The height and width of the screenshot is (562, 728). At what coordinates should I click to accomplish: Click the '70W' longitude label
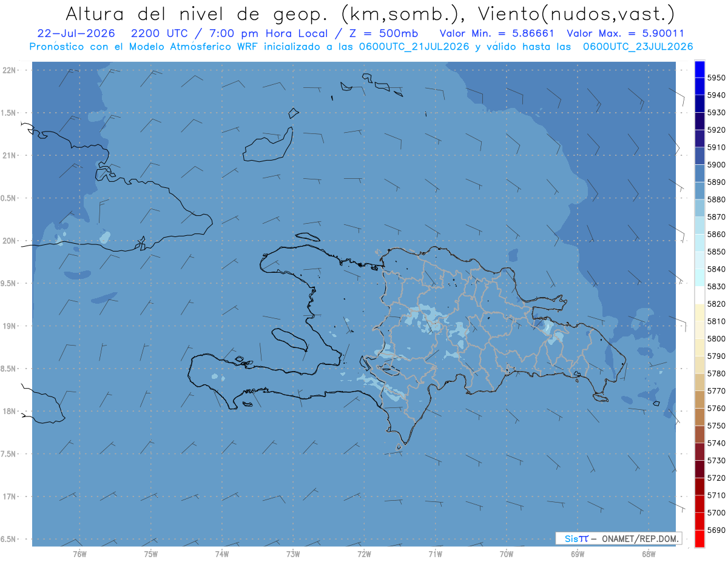(x=507, y=554)
